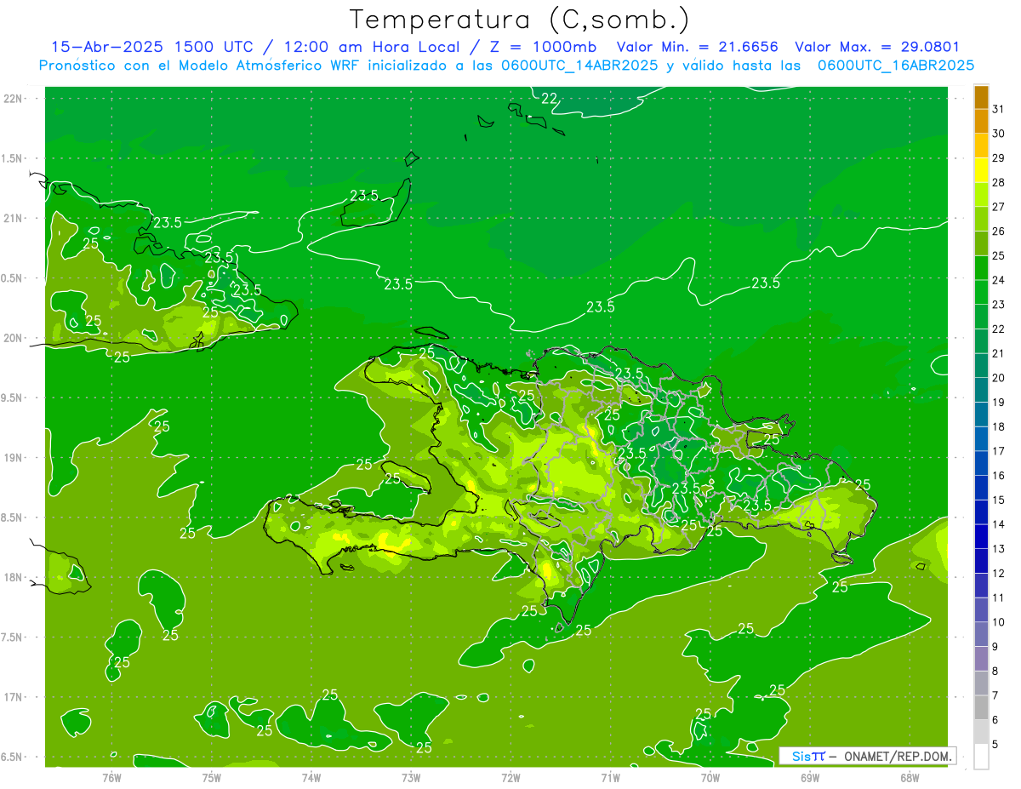Click the valid-until time '0600UTC_16ABR2025'
1021x789 pixels.
896,66
